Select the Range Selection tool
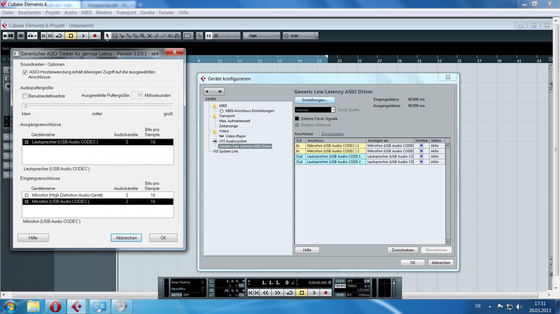 point(115,36)
